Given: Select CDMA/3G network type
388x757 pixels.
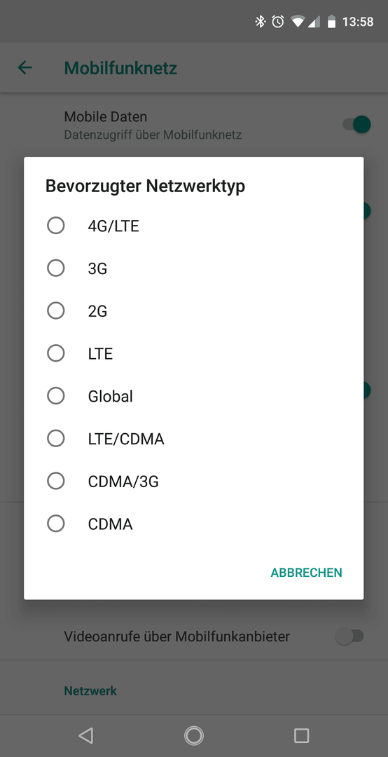Looking at the screenshot, I should 194,481.
